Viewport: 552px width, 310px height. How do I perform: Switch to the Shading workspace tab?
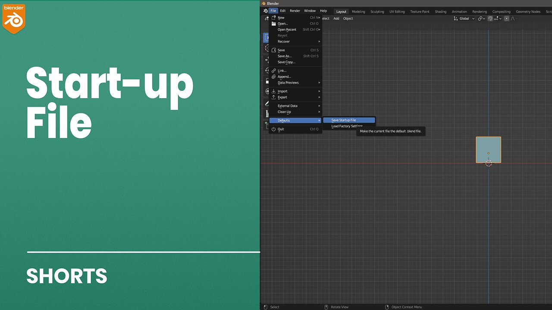pos(441,12)
